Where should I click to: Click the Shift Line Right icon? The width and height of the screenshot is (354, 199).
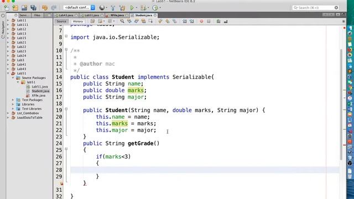(192, 21)
